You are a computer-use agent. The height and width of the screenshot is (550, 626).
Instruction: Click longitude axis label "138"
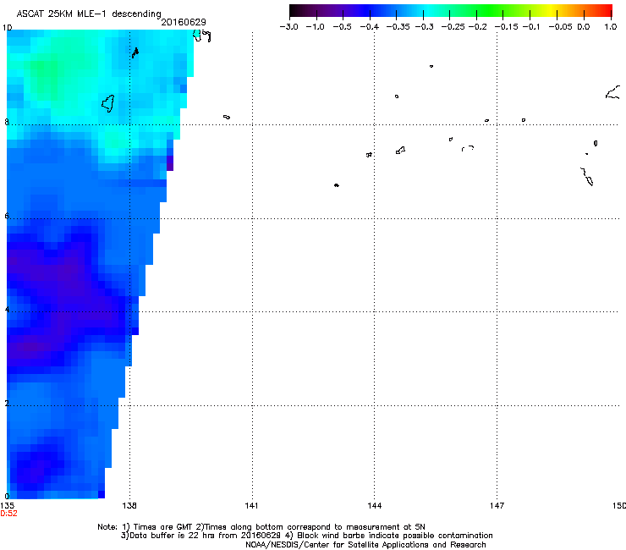point(129,506)
